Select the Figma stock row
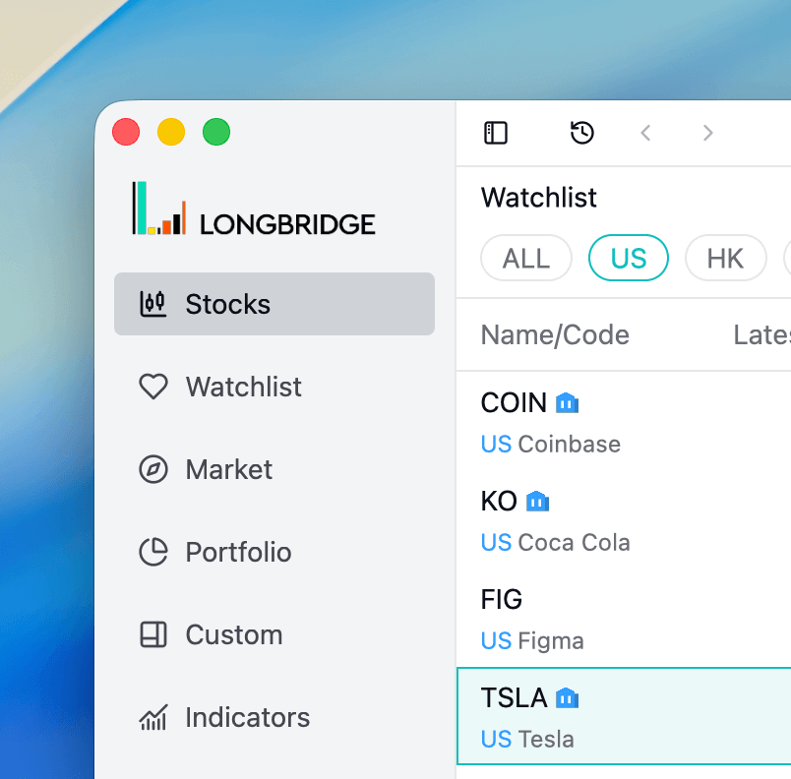The width and height of the screenshot is (791, 779). 624,619
